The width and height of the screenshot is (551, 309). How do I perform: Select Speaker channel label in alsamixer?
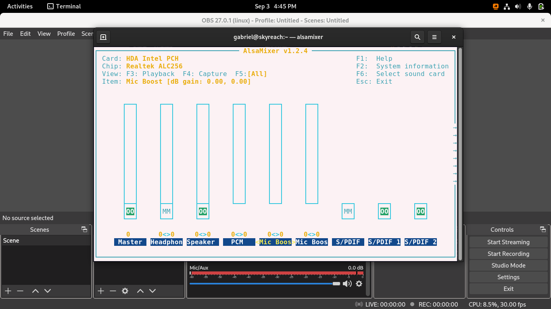[203, 242]
